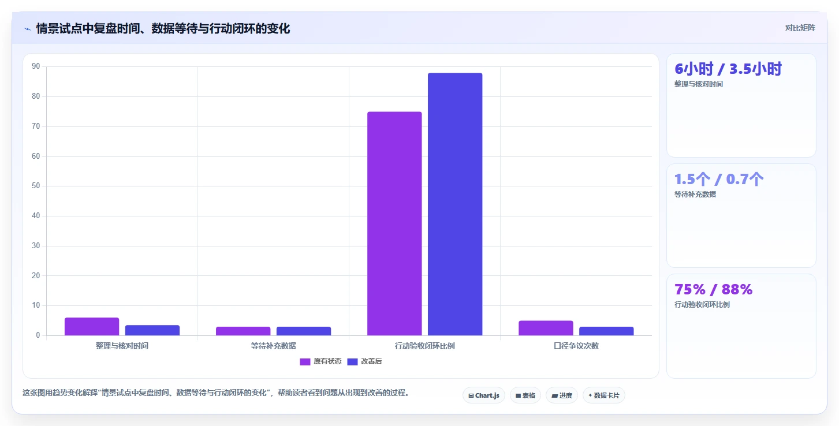Image resolution: width=839 pixels, height=426 pixels.
Task: Click the 行动验收闭环比例 card caption
Action: point(702,305)
